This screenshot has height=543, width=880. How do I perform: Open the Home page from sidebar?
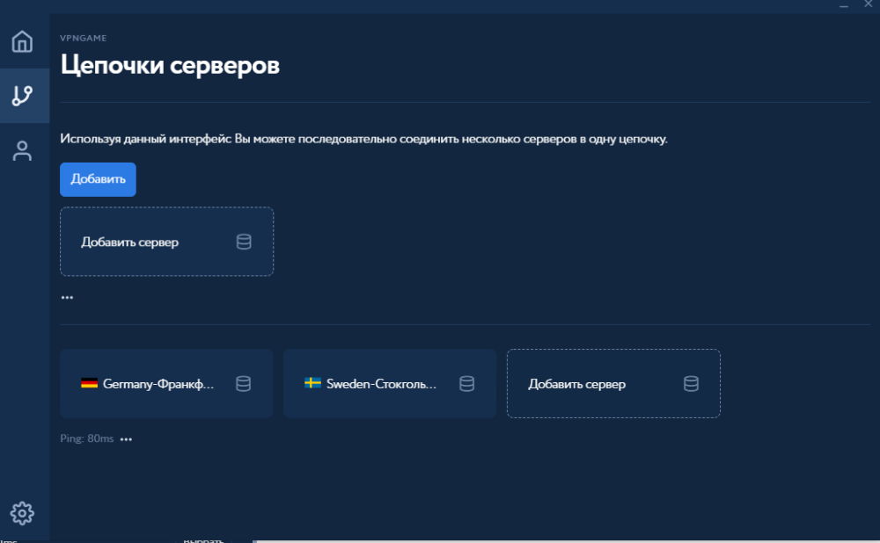[x=22, y=41]
